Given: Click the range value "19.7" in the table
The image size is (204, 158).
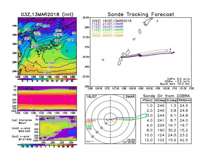Looking at the screenshot, I should (x=184, y=125).
